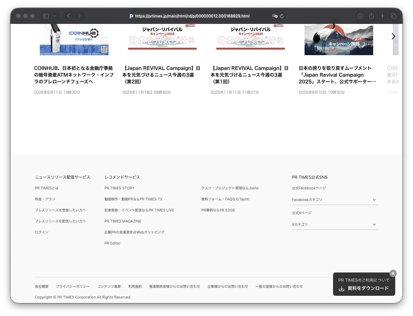
Task: Open the PR TIMESとは footer link
Action: click(47, 188)
